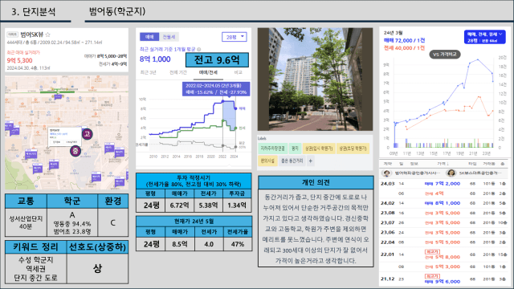This screenshot has height=289, width=514.
Task: Click the 전고 9.6억 box
Action: click(217, 60)
